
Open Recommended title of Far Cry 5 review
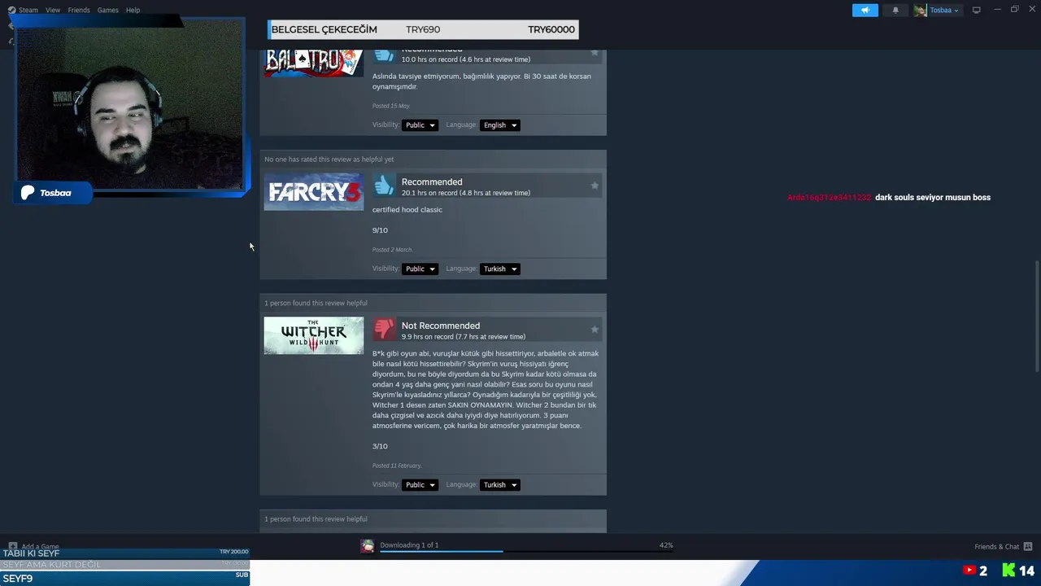point(432,181)
